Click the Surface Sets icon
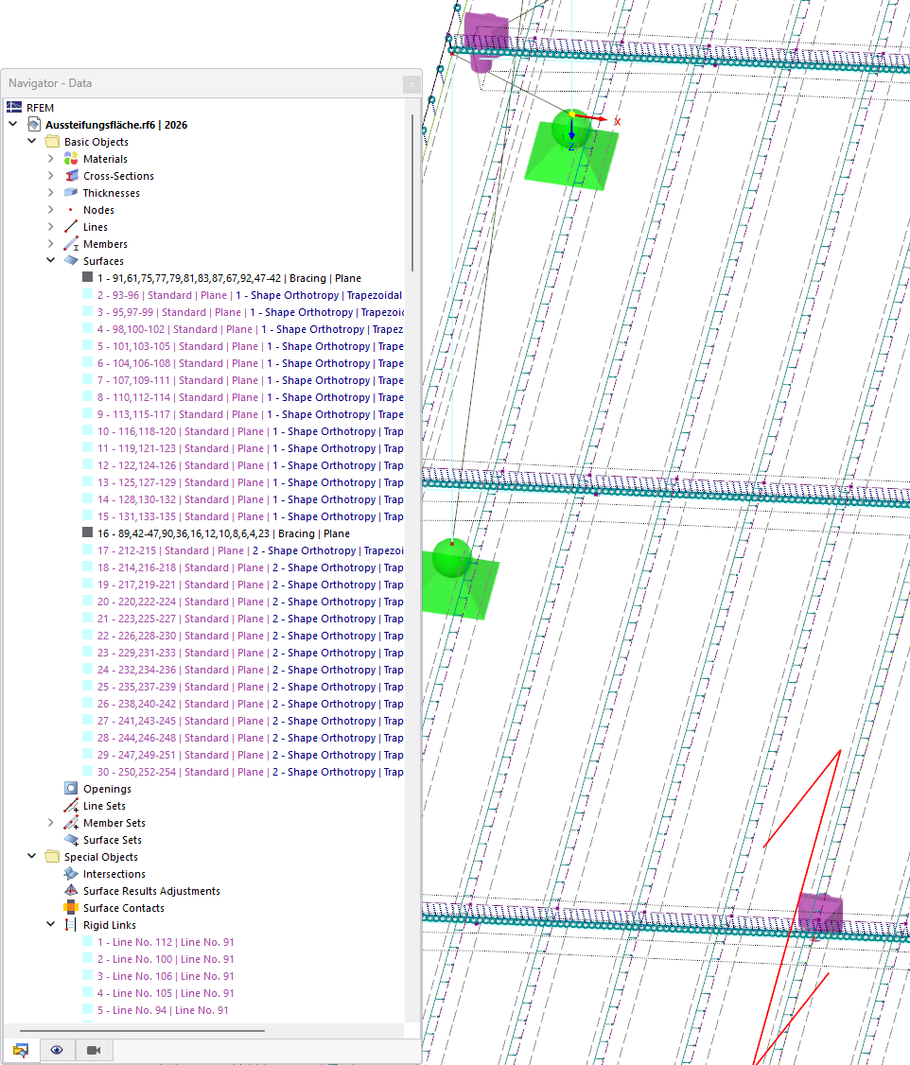This screenshot has width=910, height=1065. tap(71, 840)
